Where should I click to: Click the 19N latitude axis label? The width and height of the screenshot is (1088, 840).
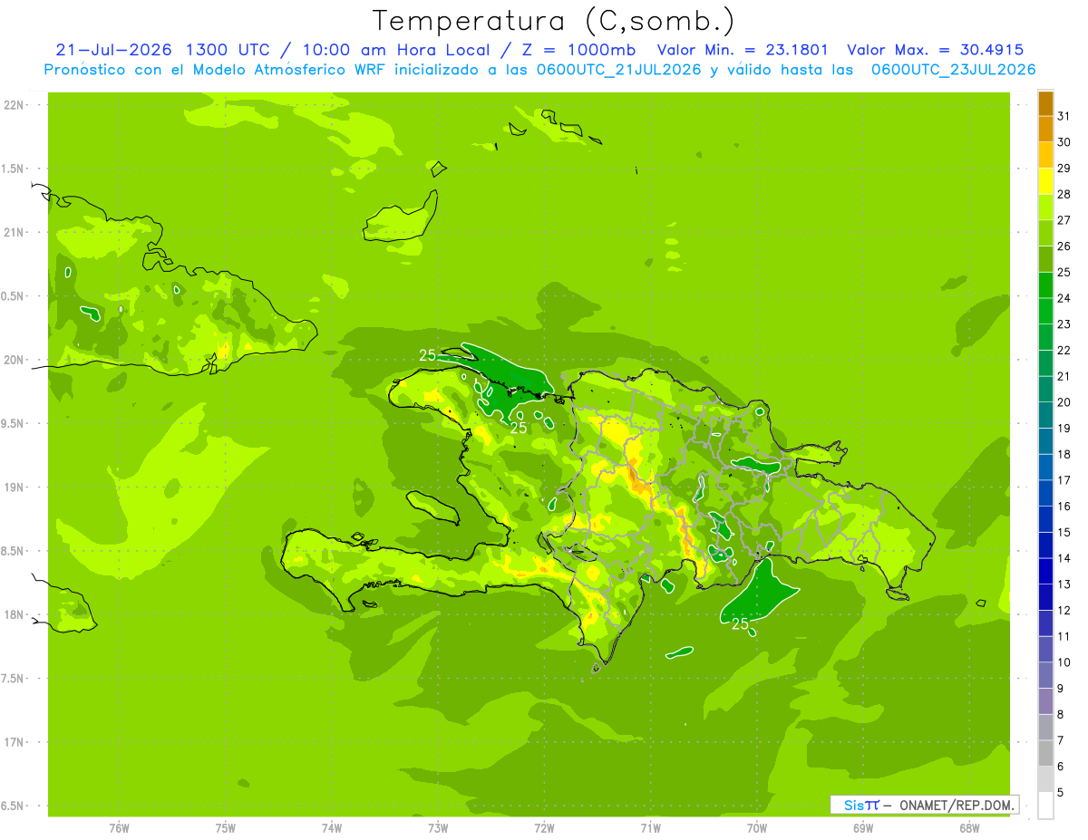[15, 488]
